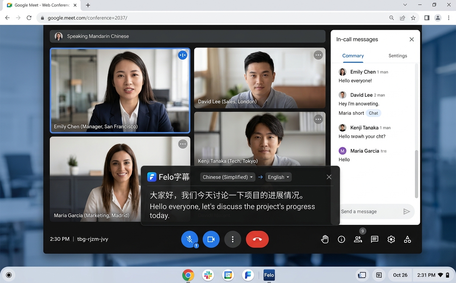Launch Slack from the shelf
Image resolution: width=456 pixels, height=283 pixels.
pos(208,275)
